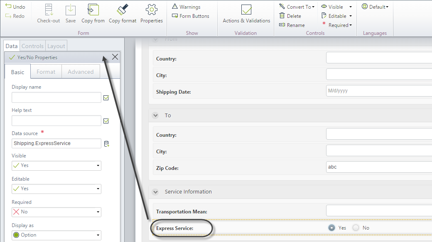This screenshot has width=432, height=242.
Task: Click the Undo button
Action: (x=15, y=7)
